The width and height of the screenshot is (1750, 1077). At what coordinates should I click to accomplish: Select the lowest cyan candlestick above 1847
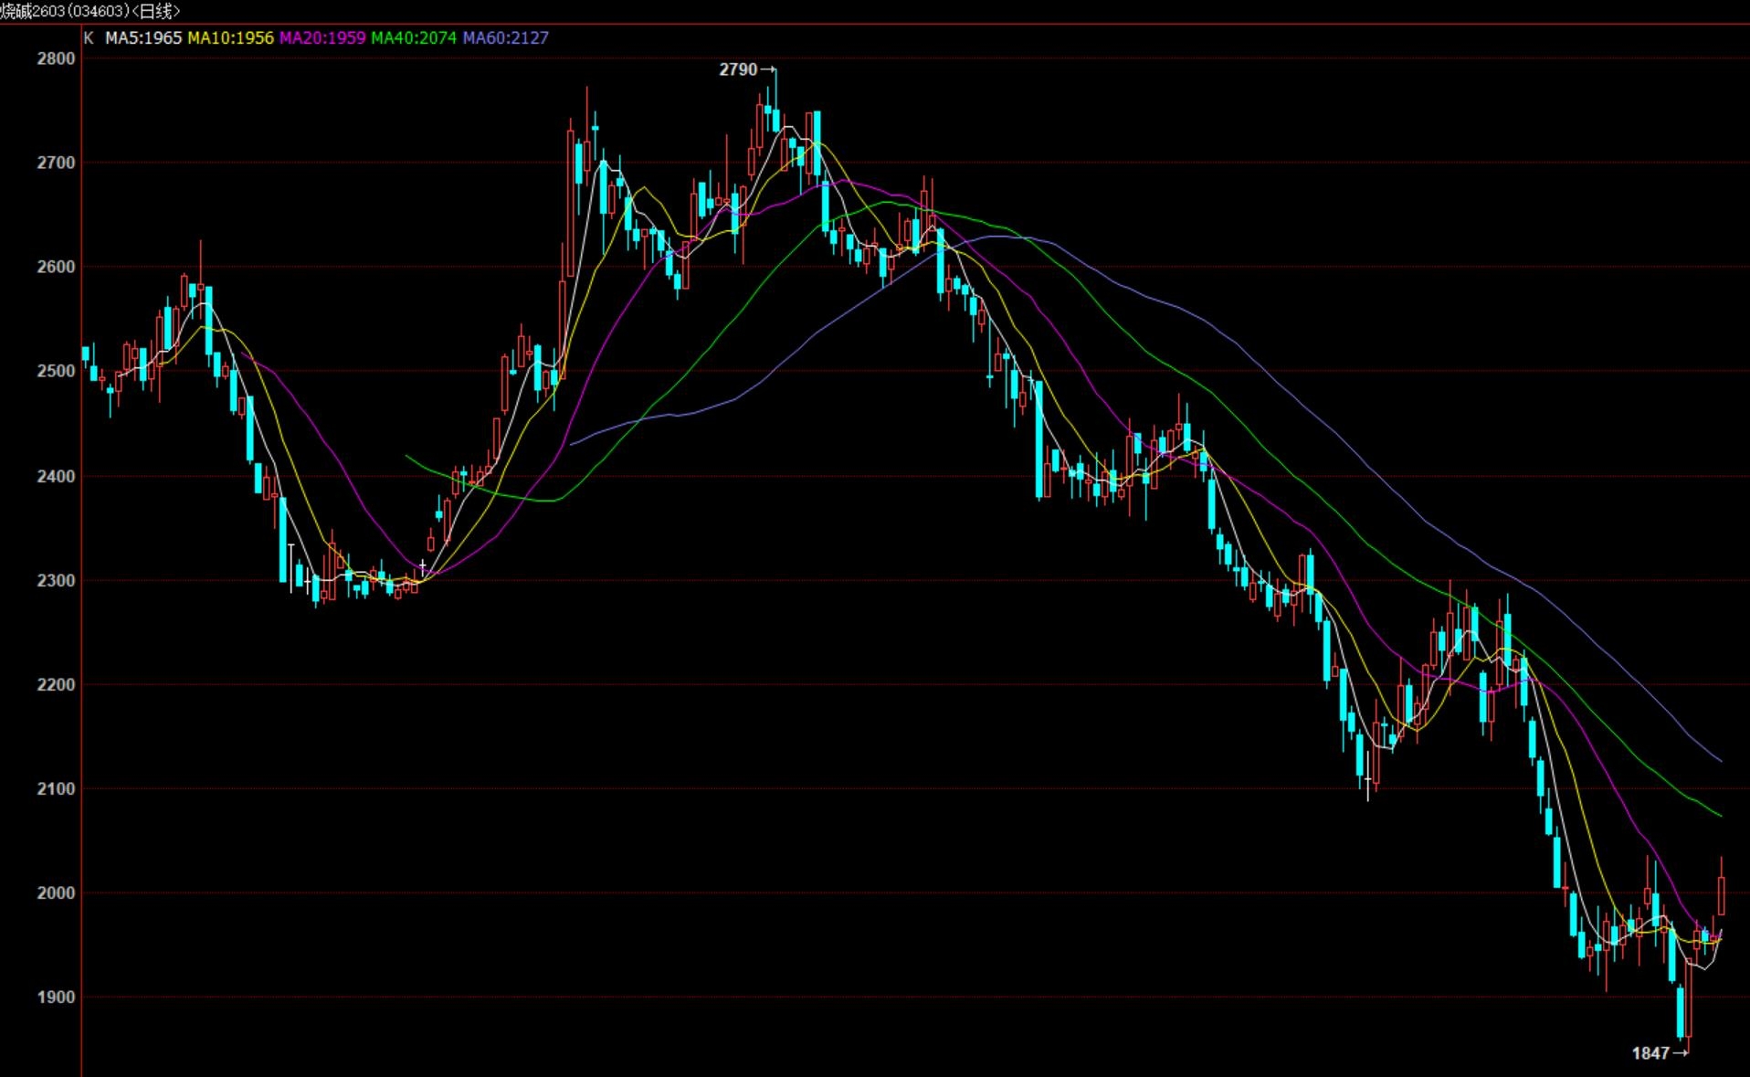[1681, 1011]
